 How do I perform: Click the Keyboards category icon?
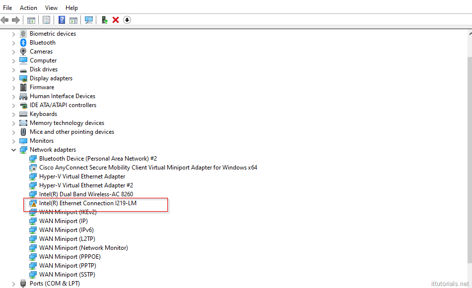point(23,114)
